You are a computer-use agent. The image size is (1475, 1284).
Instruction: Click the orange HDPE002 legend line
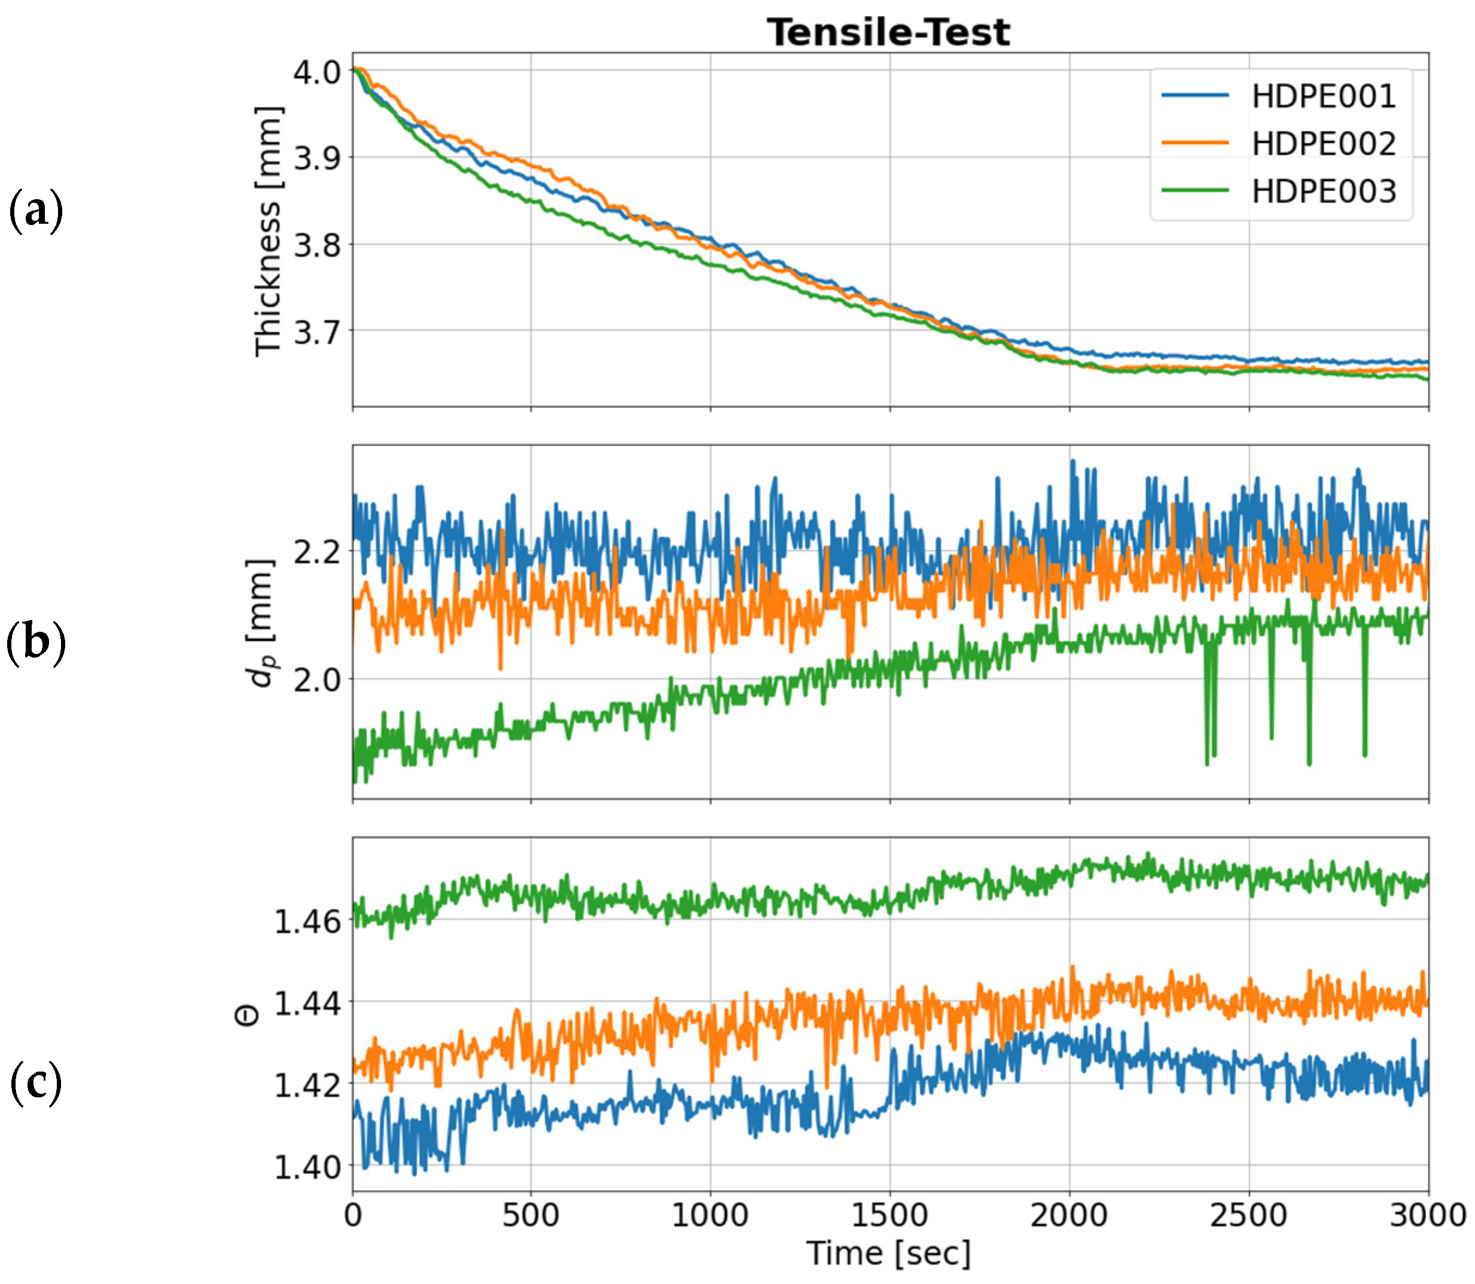click(1195, 142)
